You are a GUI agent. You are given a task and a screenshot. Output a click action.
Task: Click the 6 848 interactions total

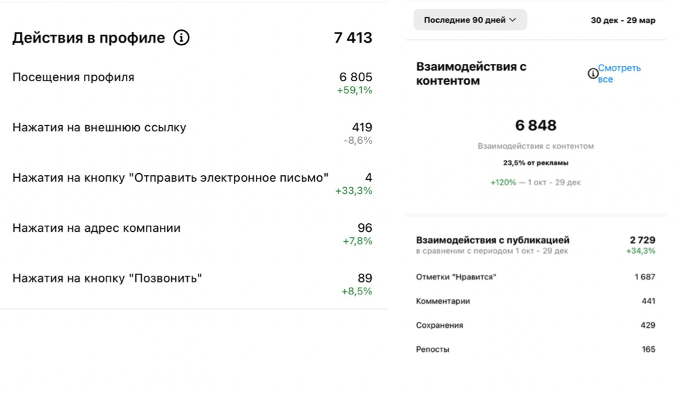[x=535, y=125]
